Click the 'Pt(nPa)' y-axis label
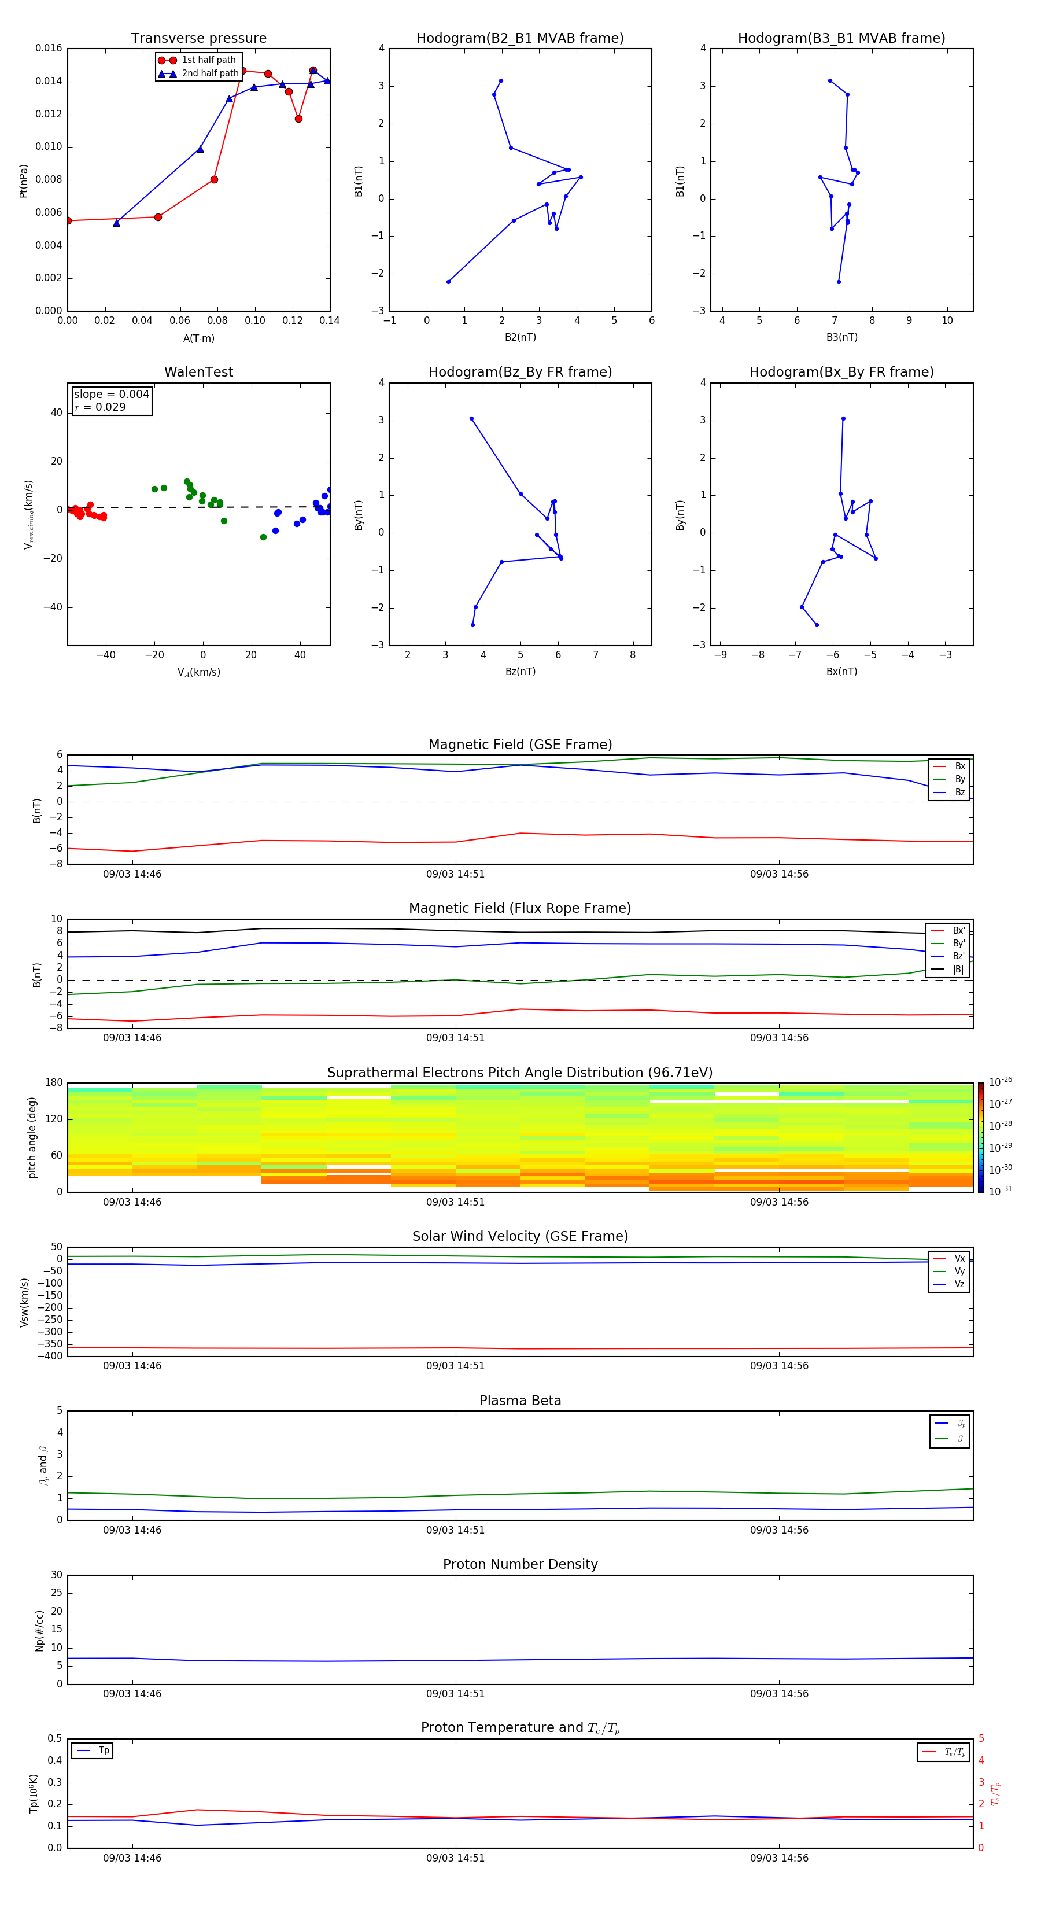Screen dimensions: 1041x1909 24,180
